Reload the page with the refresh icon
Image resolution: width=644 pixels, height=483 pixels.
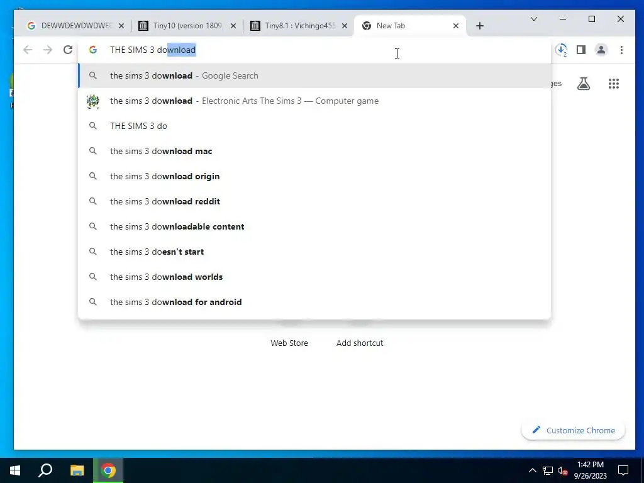point(68,50)
